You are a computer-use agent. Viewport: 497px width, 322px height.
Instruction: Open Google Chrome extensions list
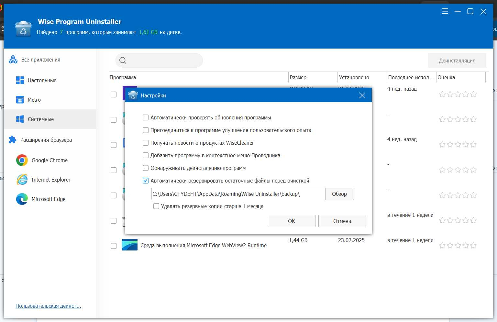pyautogui.click(x=50, y=160)
